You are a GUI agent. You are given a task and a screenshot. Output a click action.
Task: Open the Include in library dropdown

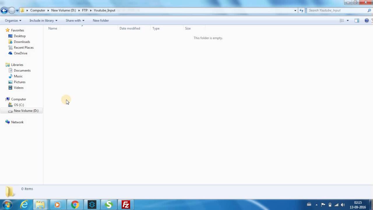coord(43,20)
